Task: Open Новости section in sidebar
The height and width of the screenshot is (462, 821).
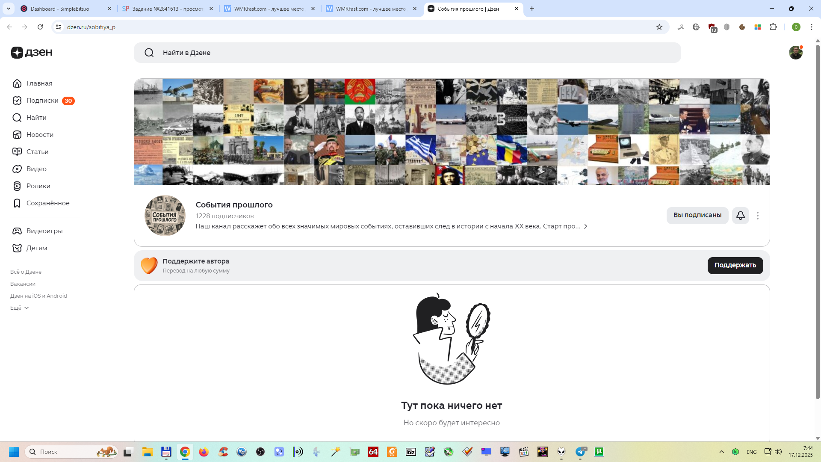Action: 40,135
